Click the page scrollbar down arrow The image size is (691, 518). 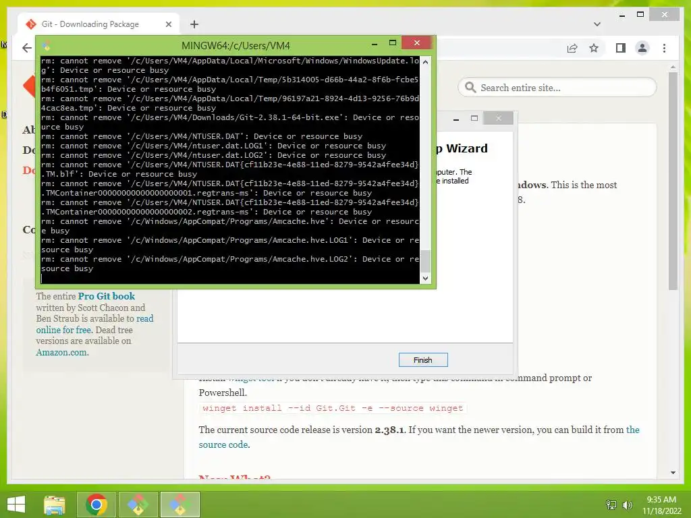[x=673, y=473]
